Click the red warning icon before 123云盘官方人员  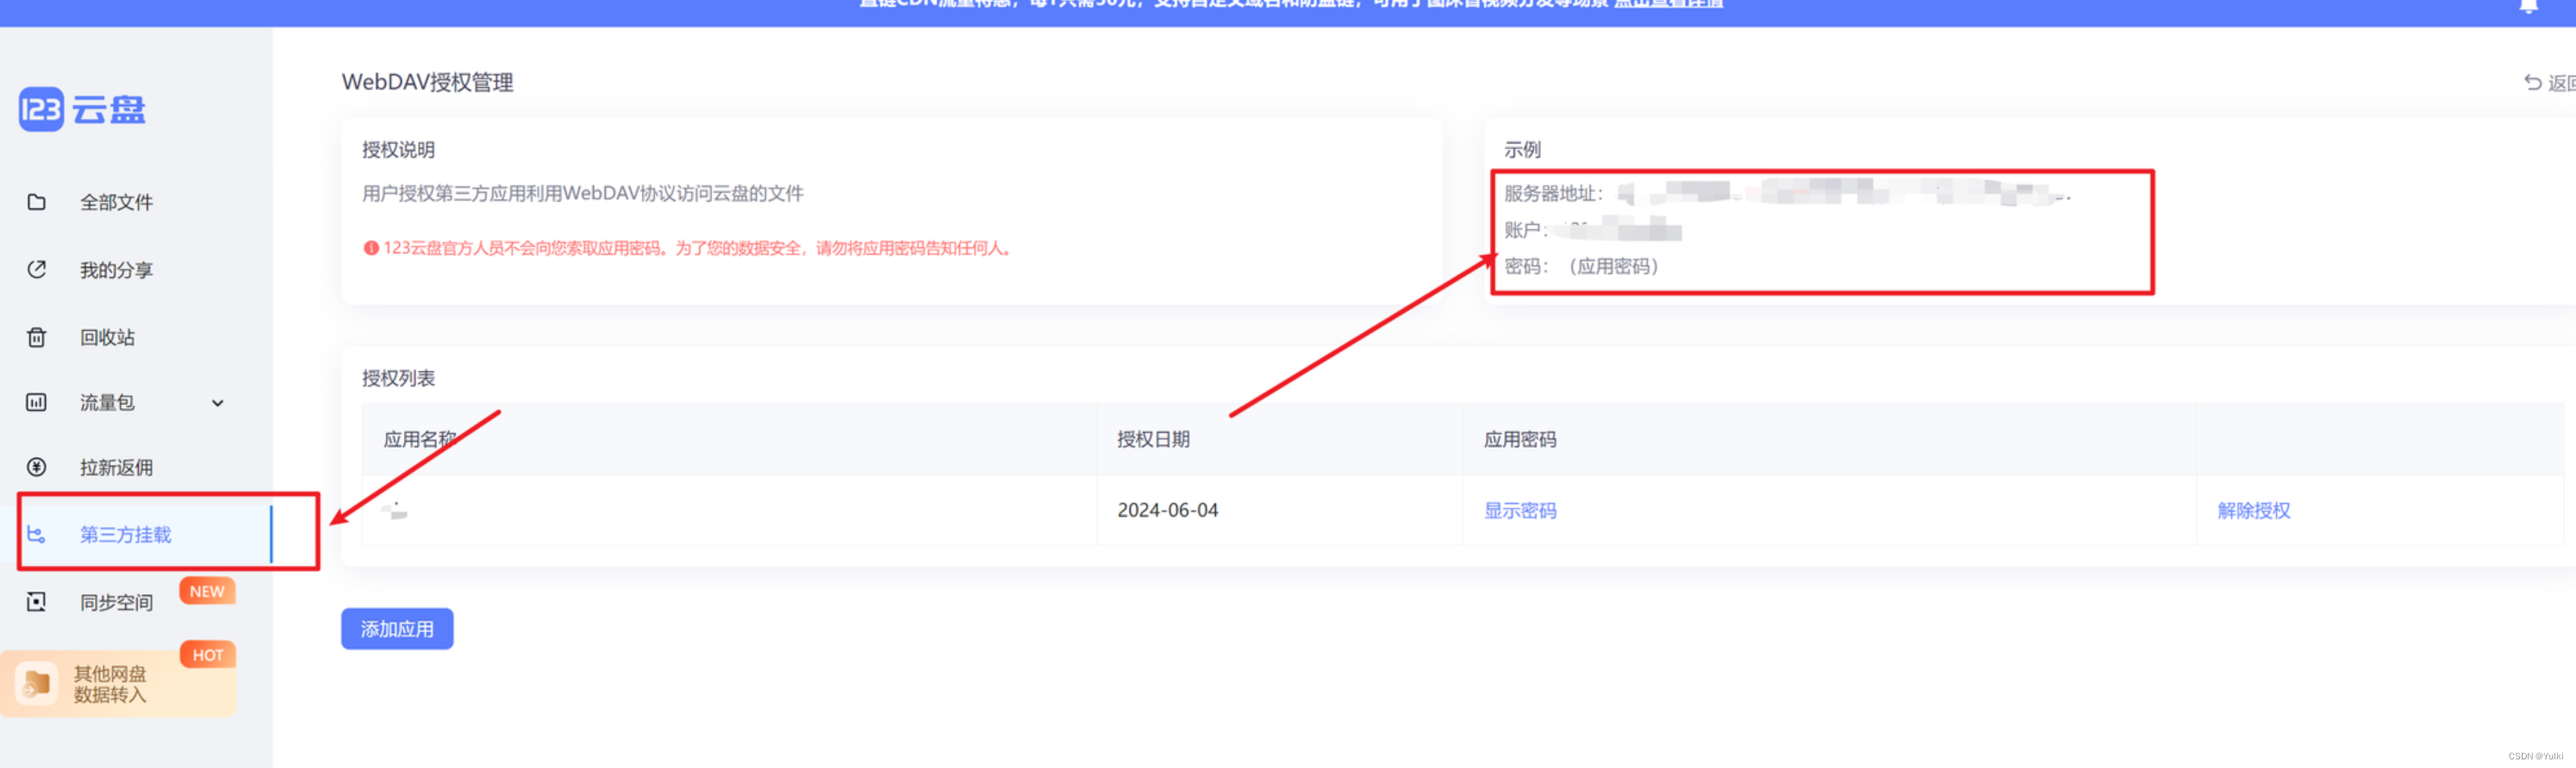[370, 248]
